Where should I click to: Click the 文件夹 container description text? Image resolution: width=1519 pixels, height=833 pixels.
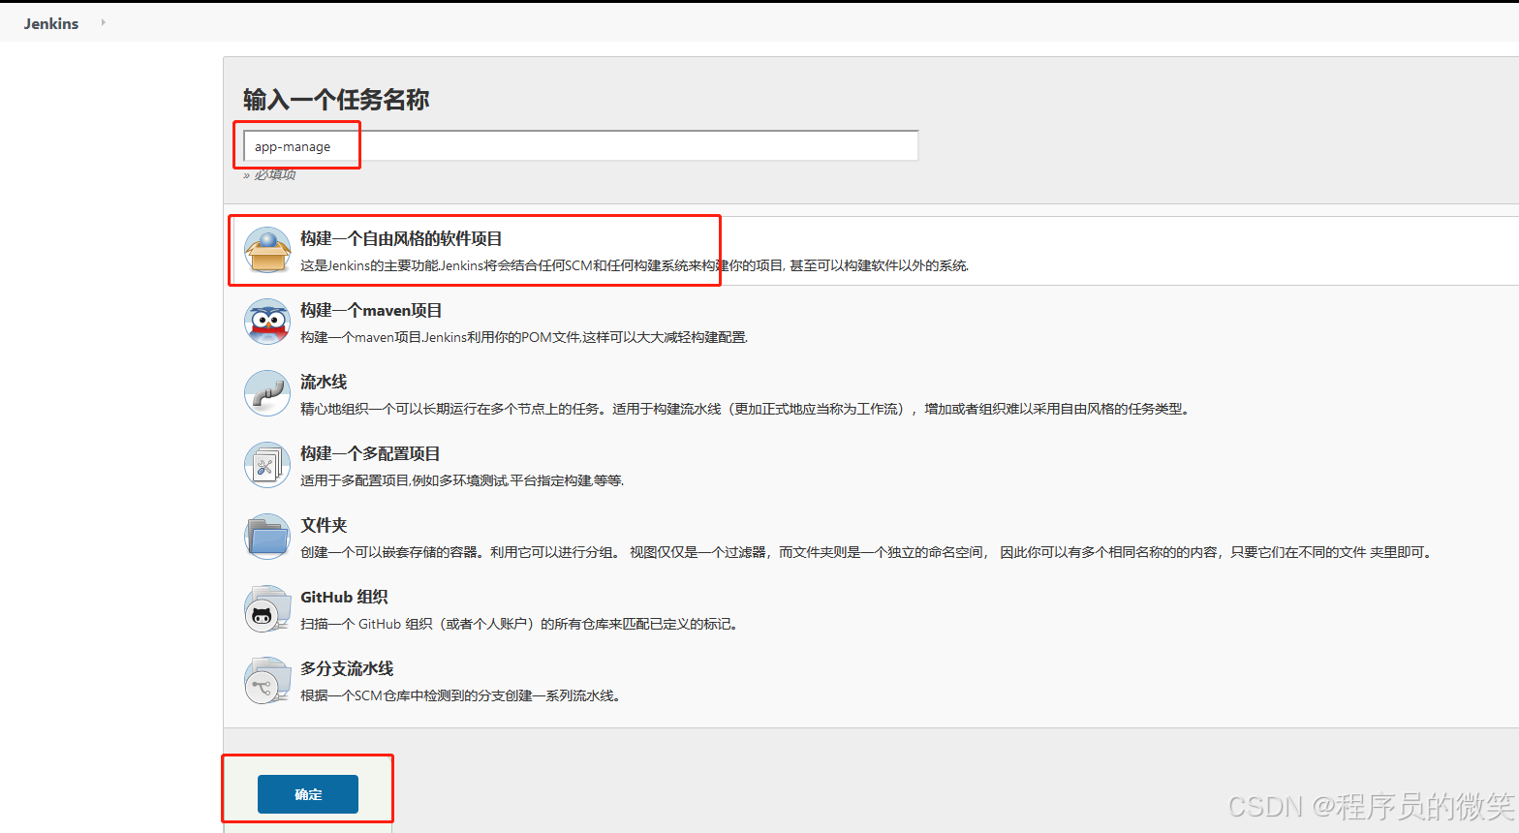point(867,552)
